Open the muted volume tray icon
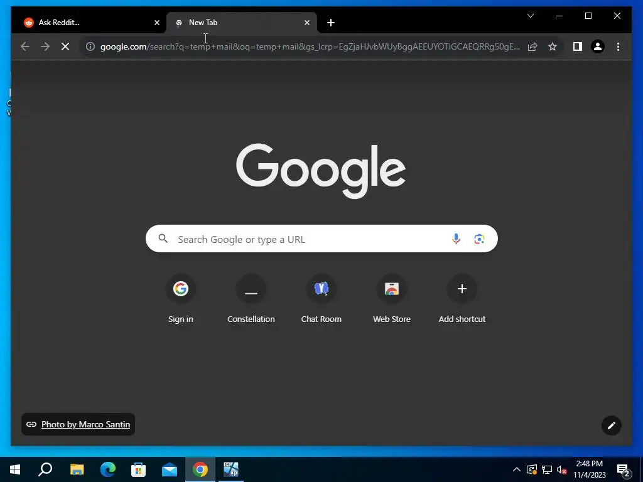The height and width of the screenshot is (482, 643). (562, 469)
